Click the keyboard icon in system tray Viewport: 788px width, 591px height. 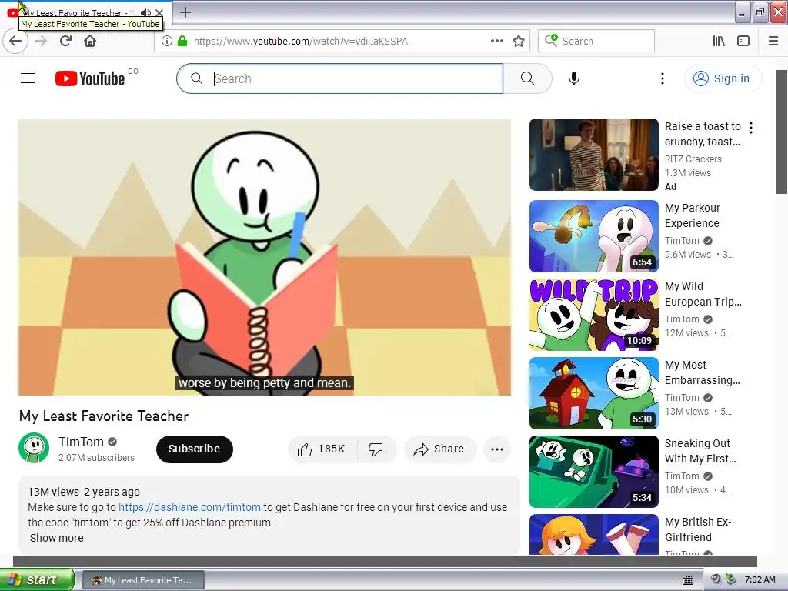point(687,580)
